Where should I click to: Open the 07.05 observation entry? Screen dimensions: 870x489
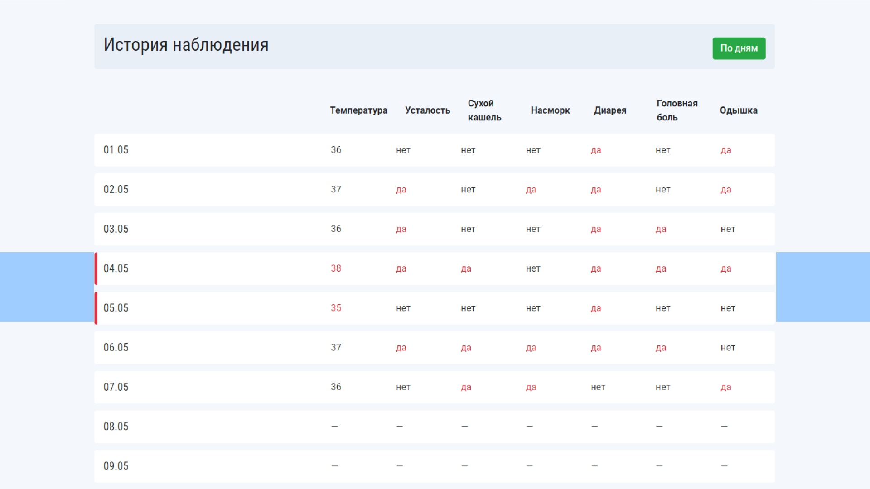[116, 387]
